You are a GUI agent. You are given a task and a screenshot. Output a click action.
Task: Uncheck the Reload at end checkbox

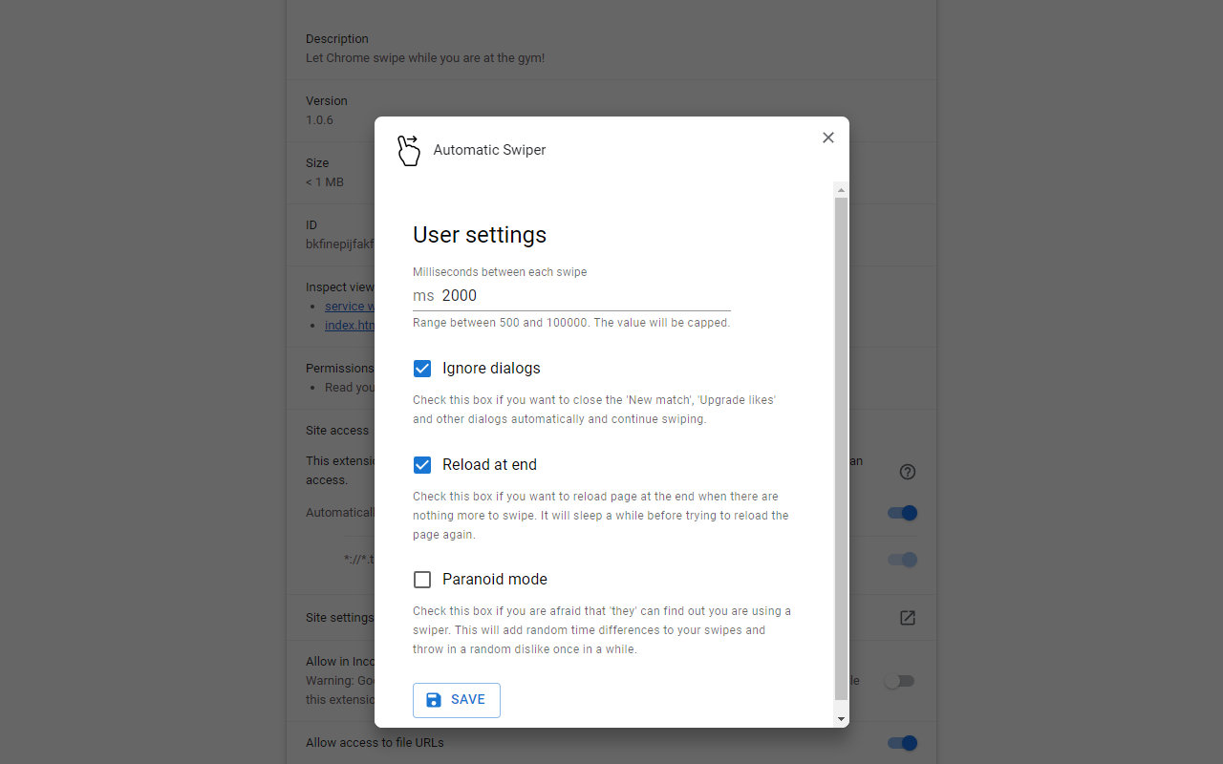[422, 465]
